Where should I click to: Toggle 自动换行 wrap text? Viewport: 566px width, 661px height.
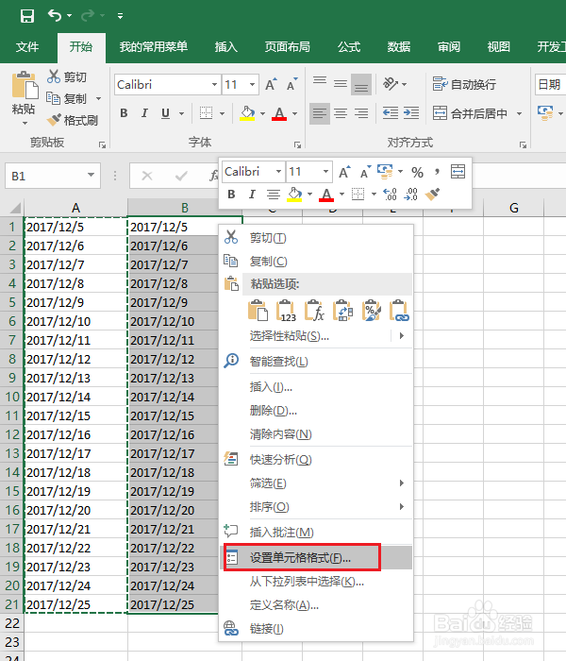(464, 84)
